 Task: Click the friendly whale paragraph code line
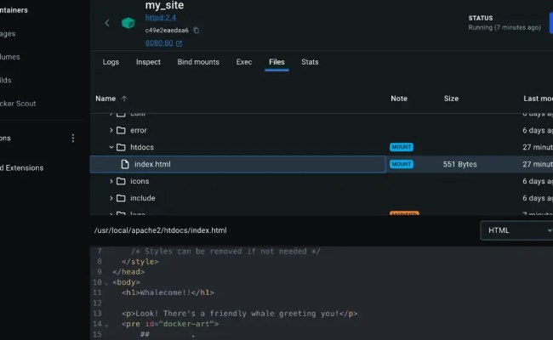pyautogui.click(x=239, y=314)
